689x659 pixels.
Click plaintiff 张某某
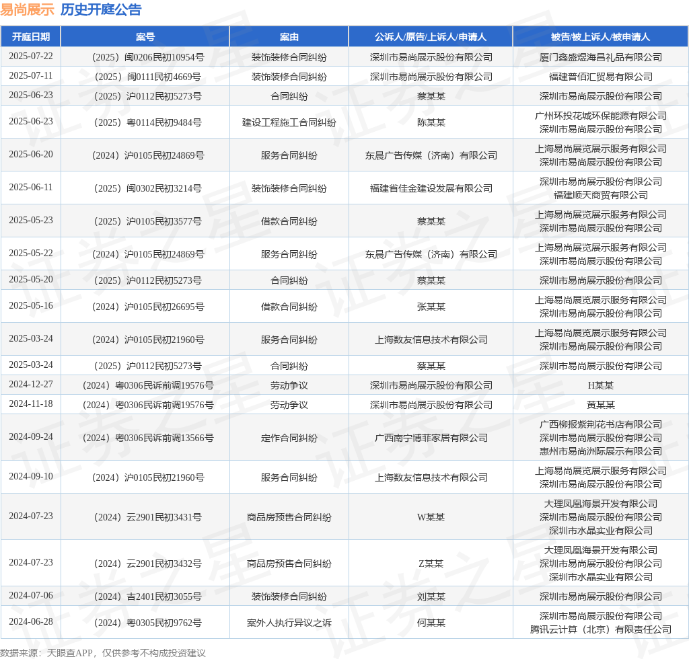coord(431,307)
